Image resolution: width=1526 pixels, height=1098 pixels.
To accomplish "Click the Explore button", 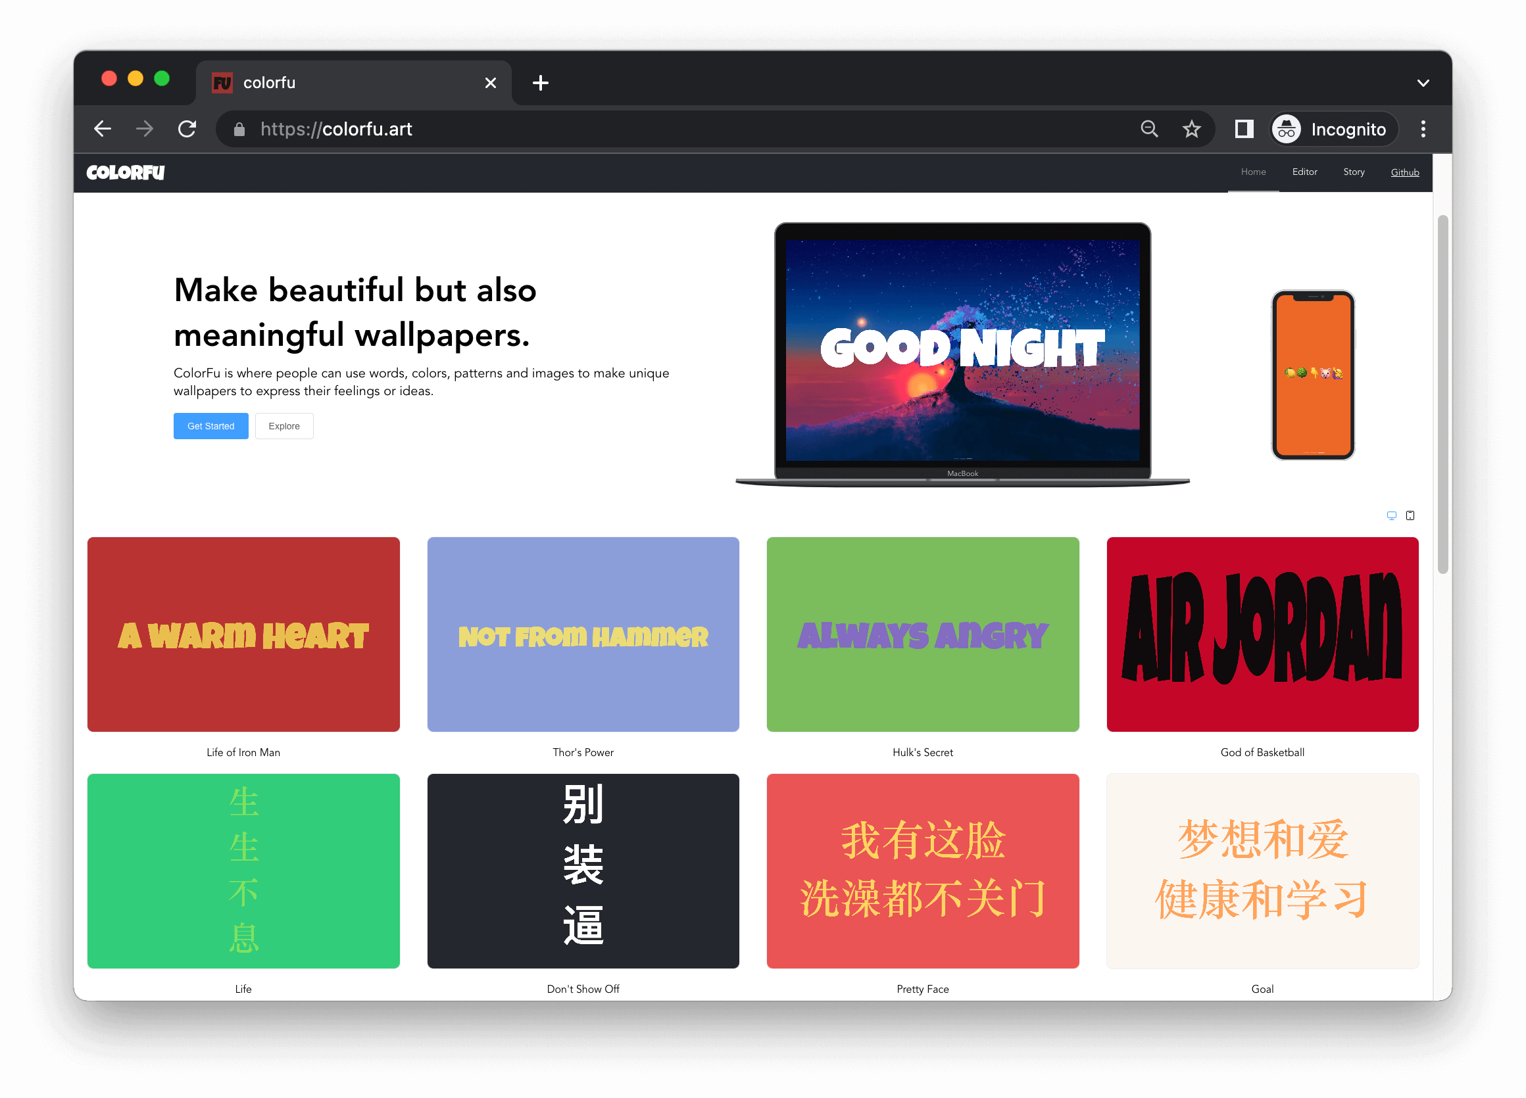I will coord(284,426).
